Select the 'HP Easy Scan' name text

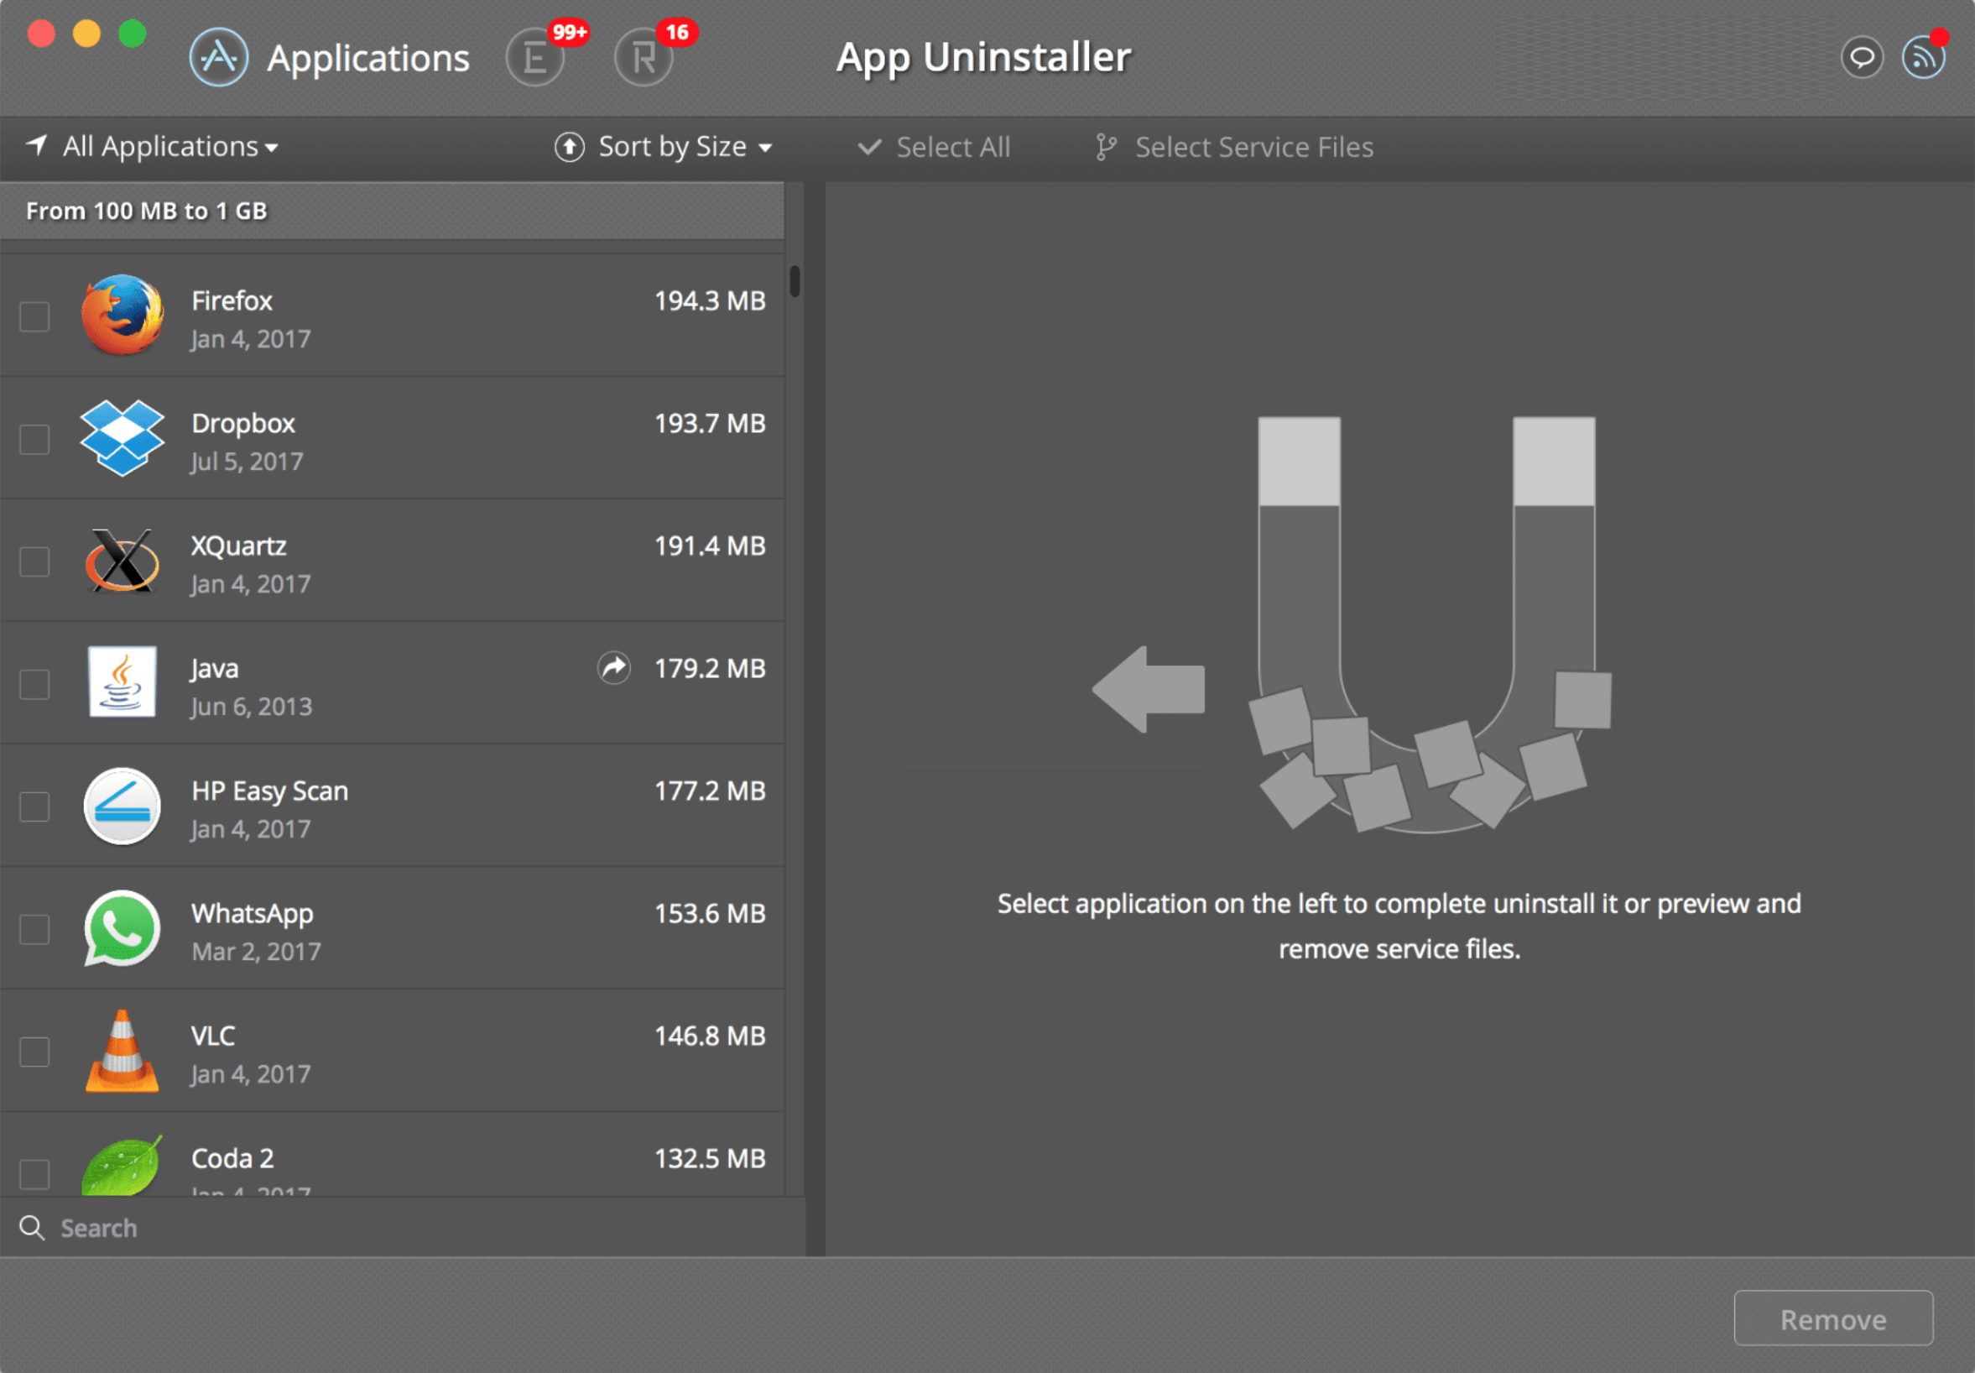pyautogui.click(x=269, y=791)
